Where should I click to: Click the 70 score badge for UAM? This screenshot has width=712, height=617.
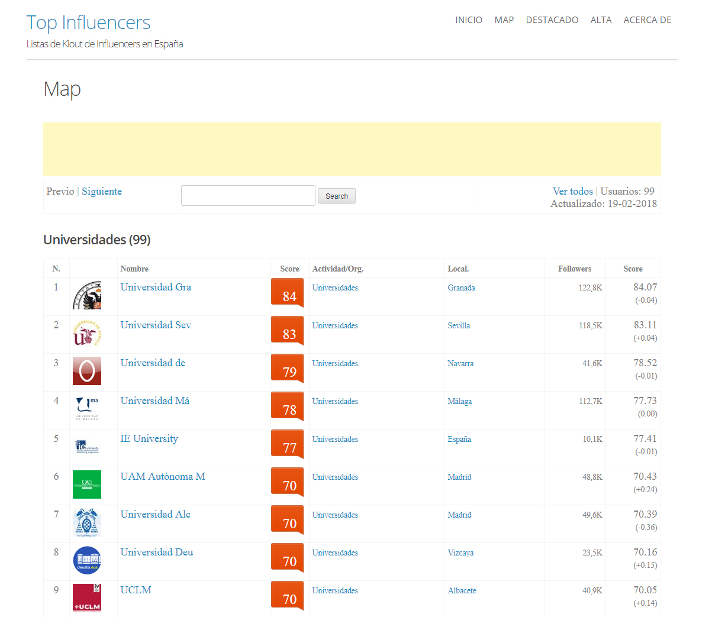[x=288, y=483]
